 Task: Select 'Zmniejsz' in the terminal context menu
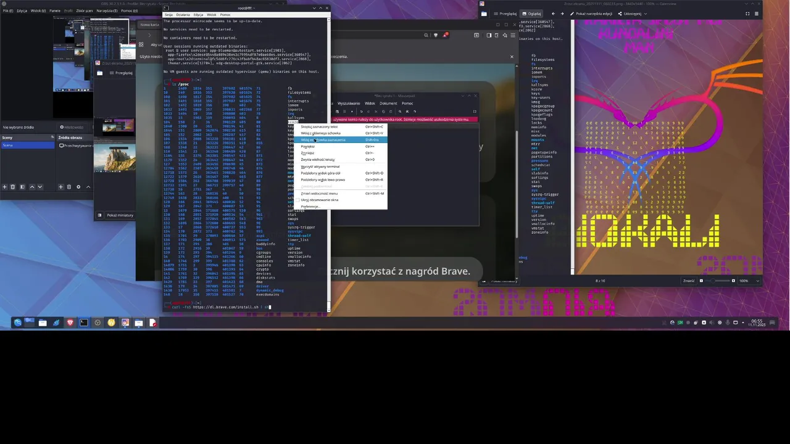pyautogui.click(x=341, y=153)
